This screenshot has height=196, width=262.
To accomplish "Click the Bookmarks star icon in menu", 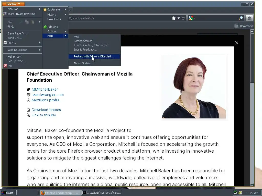I will (45, 9).
